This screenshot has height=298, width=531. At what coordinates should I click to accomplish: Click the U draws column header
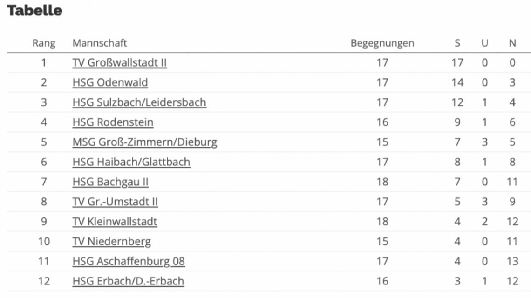(x=484, y=43)
